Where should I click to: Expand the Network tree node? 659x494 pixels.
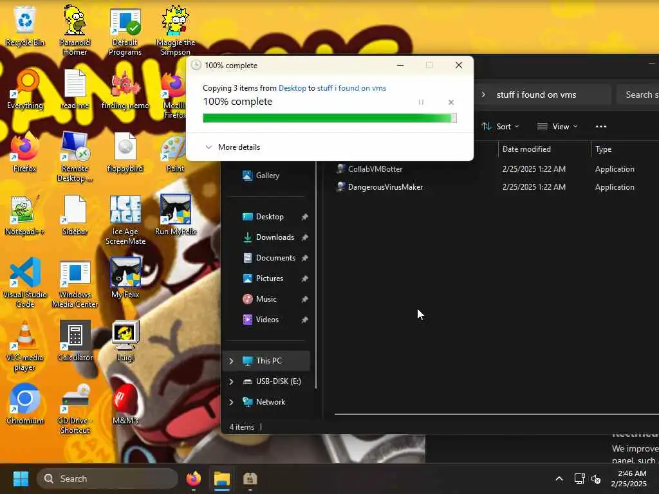231,402
